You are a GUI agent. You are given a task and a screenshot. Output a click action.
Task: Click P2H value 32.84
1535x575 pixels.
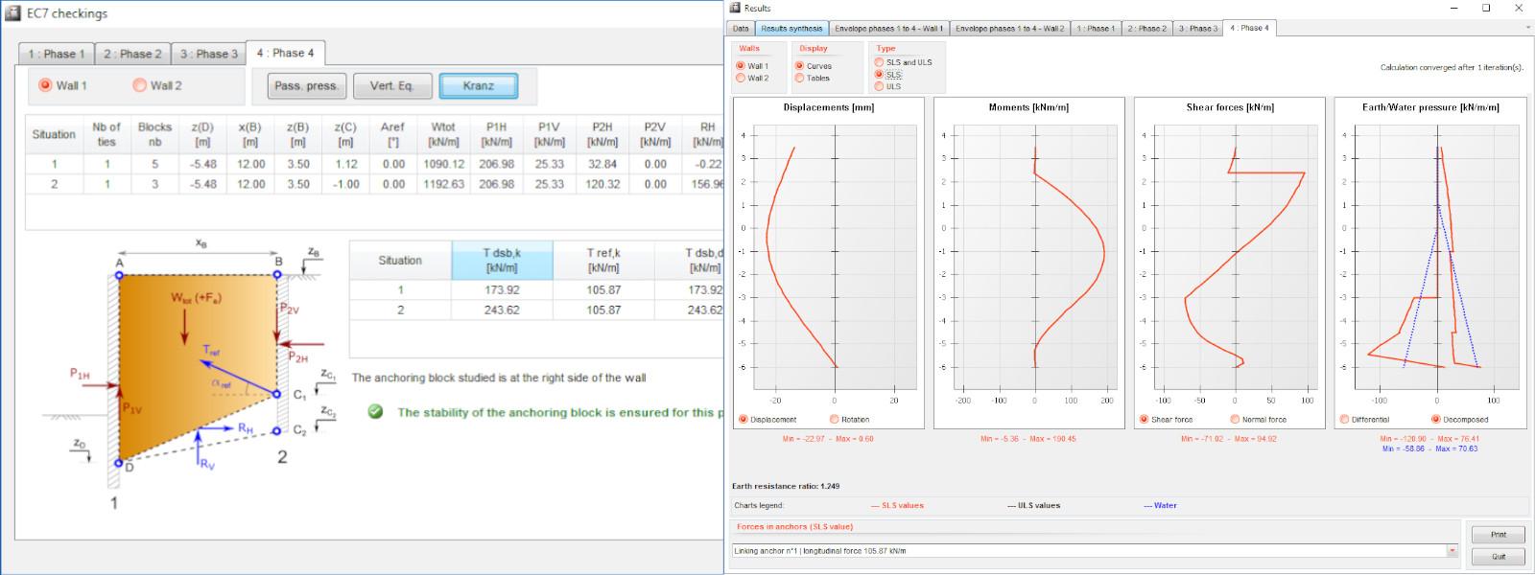[602, 164]
